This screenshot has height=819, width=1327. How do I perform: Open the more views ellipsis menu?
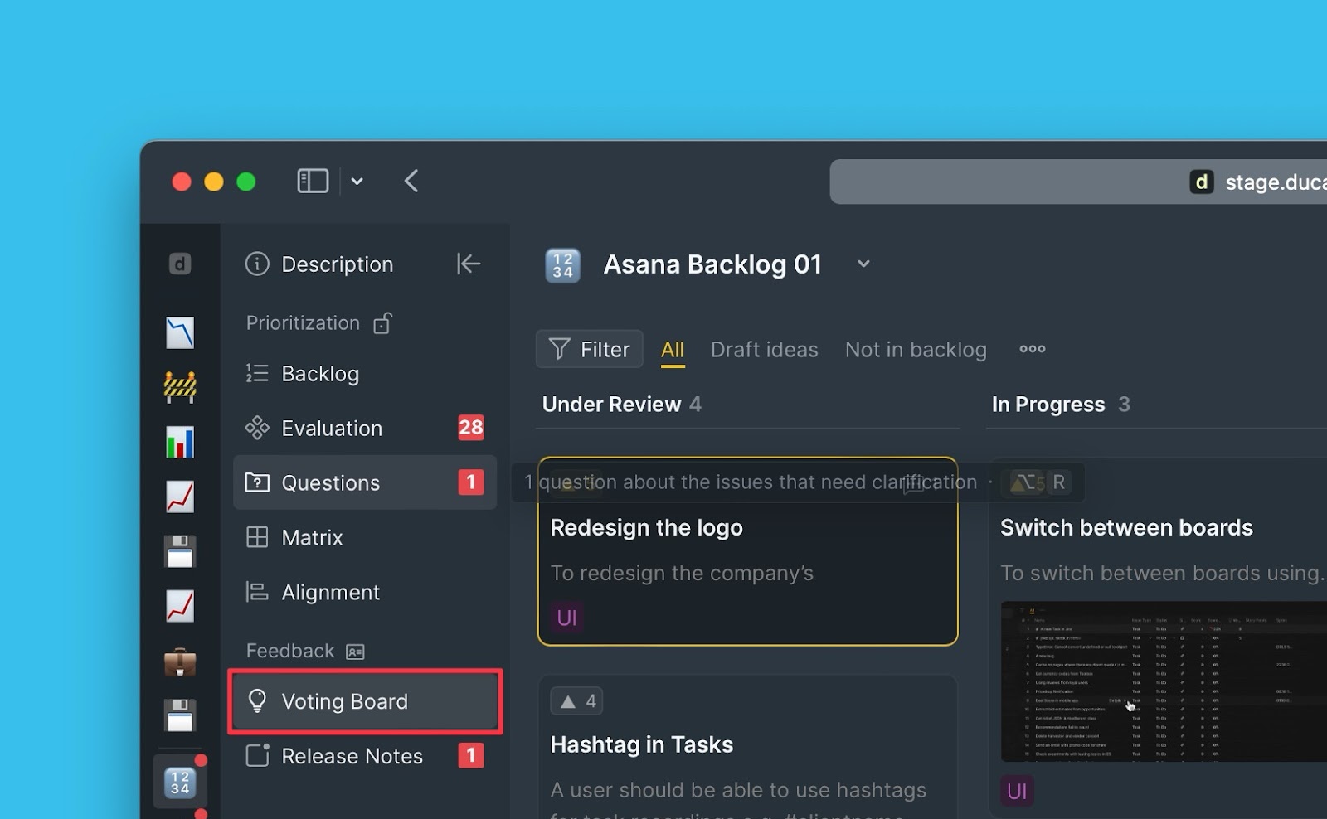[x=1032, y=349]
